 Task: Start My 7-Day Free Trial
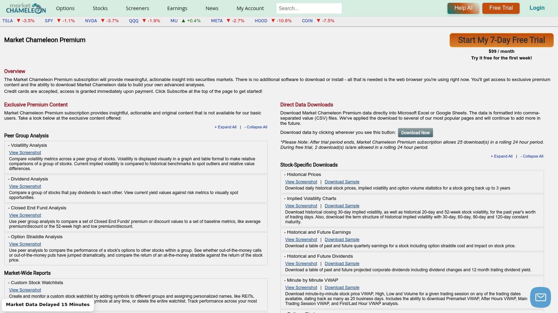501,40
